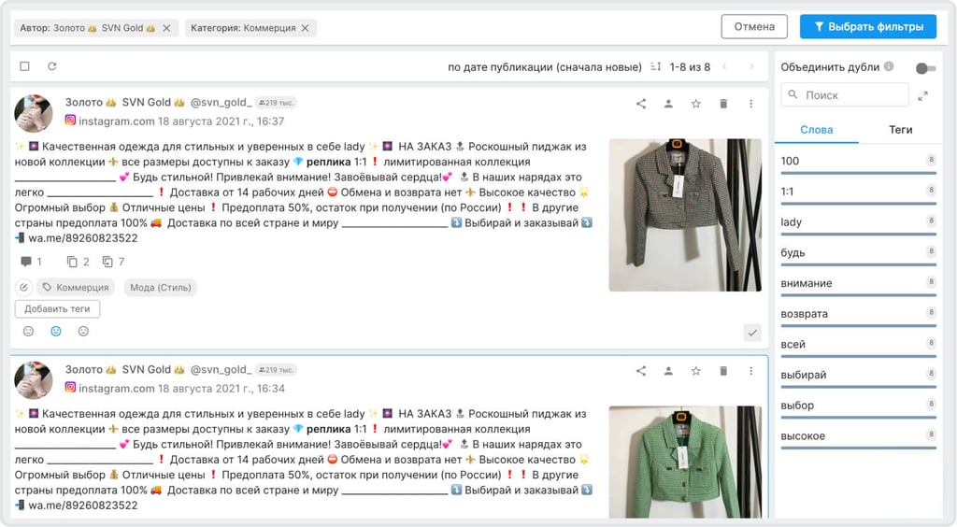Image resolution: width=957 pixels, height=527 pixels.
Task: Mark the first post as processed checkmark
Action: (x=752, y=333)
